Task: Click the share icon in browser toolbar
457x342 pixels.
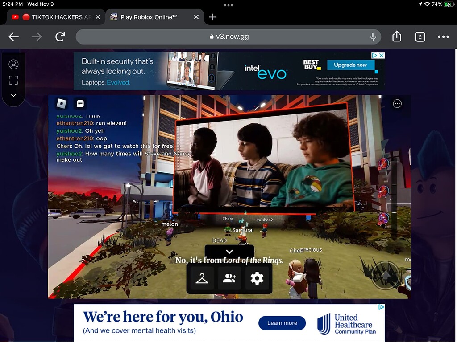Action: coord(397,37)
